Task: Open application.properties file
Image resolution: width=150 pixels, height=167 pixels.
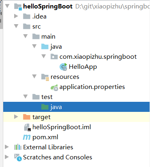Action: [92, 87]
